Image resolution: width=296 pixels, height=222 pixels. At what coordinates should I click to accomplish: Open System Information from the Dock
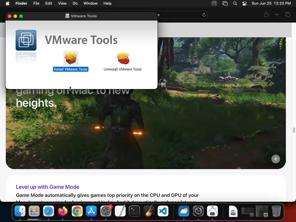[x=212, y=211]
